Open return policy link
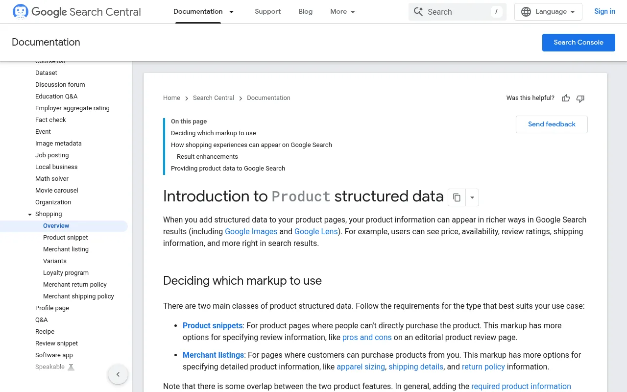 pyautogui.click(x=483, y=367)
